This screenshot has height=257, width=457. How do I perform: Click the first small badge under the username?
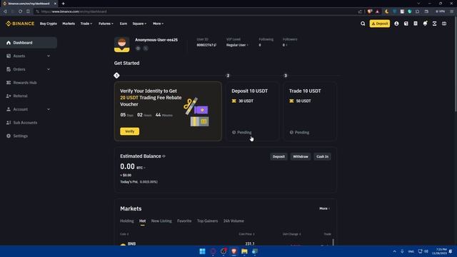pos(138,49)
